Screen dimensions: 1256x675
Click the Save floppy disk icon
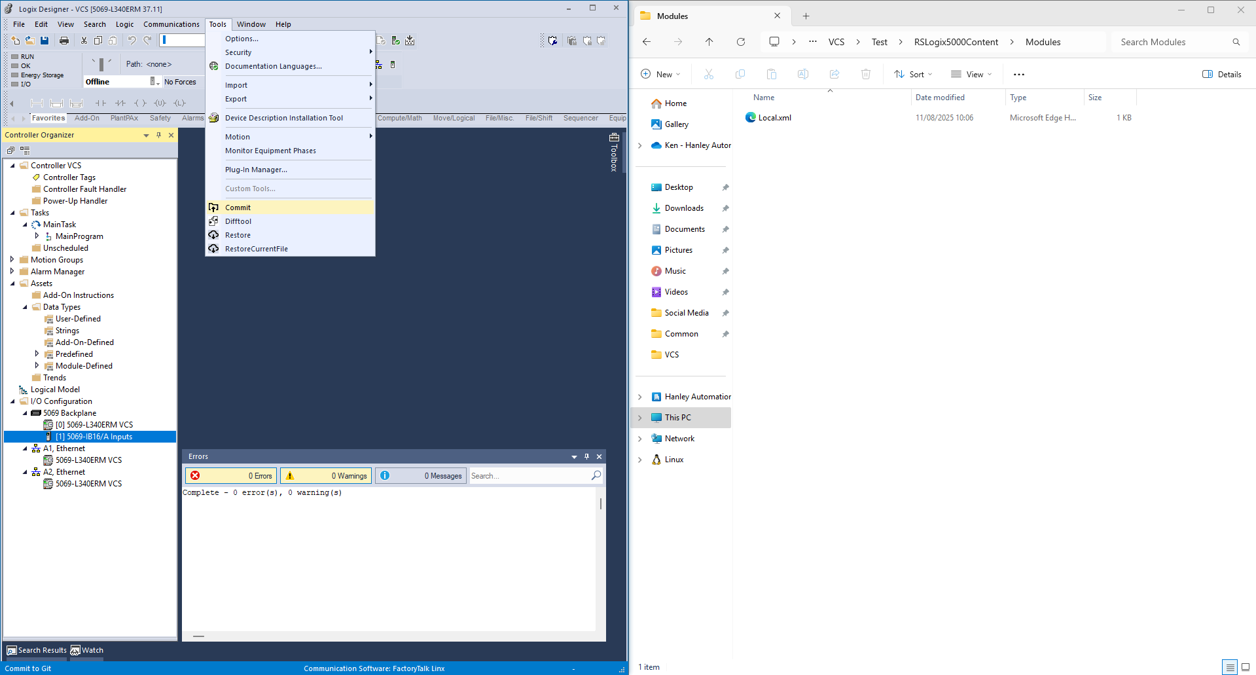(x=45, y=41)
